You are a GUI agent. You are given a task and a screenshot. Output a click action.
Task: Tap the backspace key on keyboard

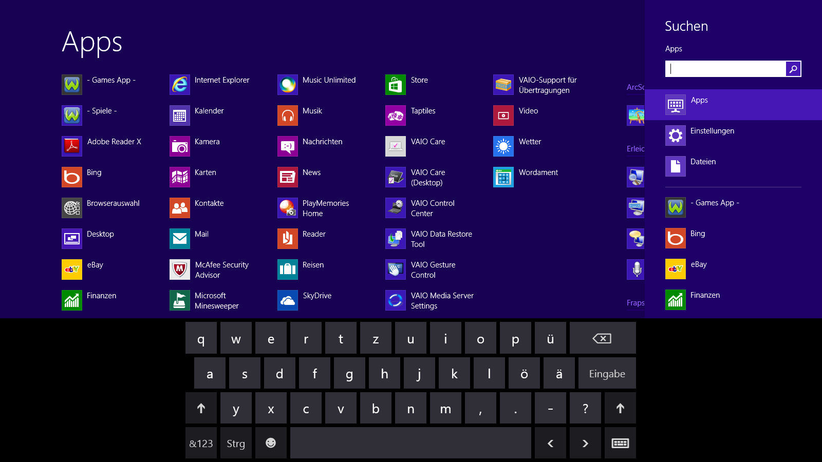[x=603, y=338]
